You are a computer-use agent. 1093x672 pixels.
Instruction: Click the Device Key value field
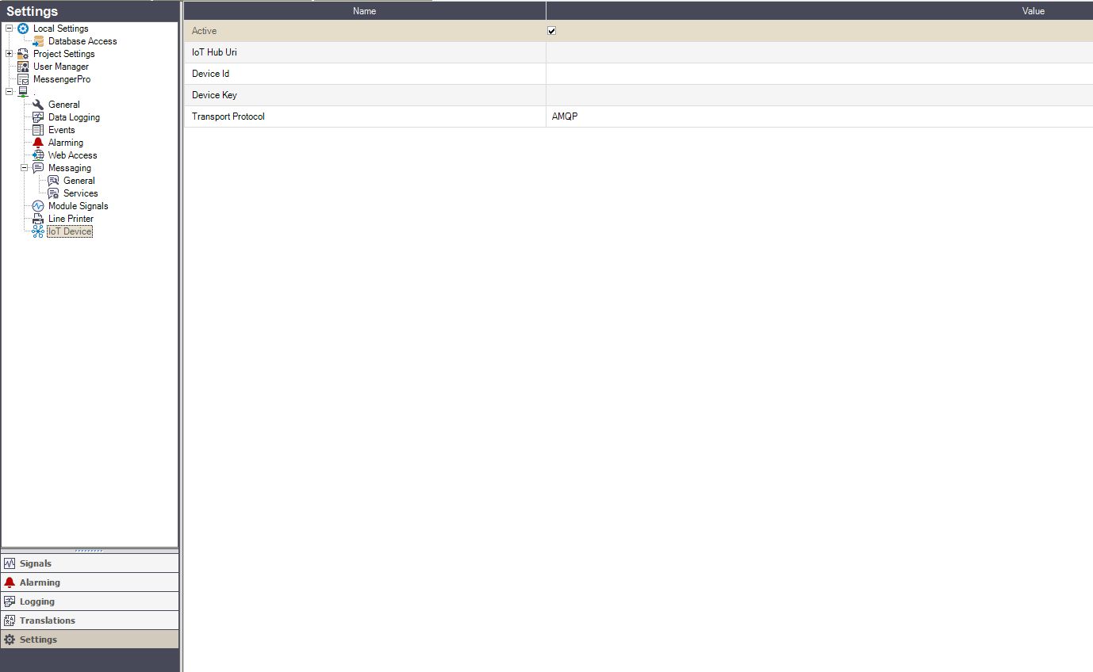tap(819, 95)
